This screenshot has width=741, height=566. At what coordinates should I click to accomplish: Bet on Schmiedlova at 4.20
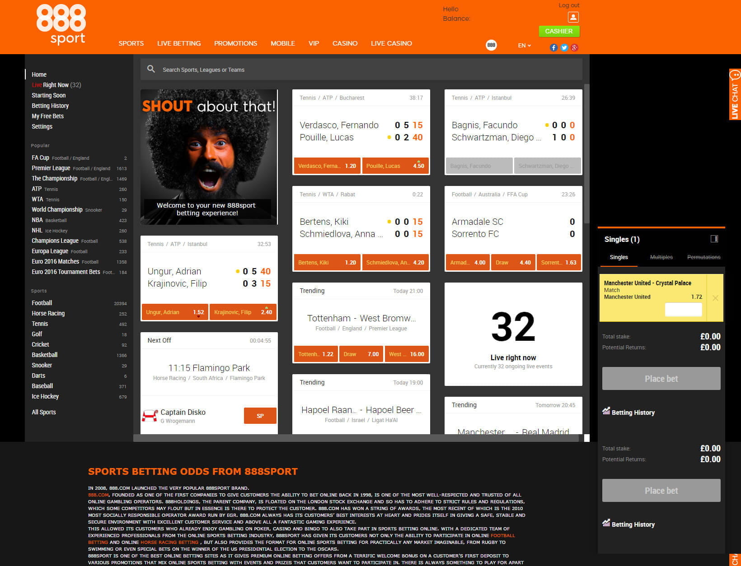[395, 262]
